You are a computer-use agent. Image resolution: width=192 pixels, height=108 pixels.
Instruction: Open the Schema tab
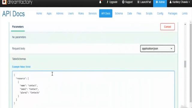click(x=119, y=13)
